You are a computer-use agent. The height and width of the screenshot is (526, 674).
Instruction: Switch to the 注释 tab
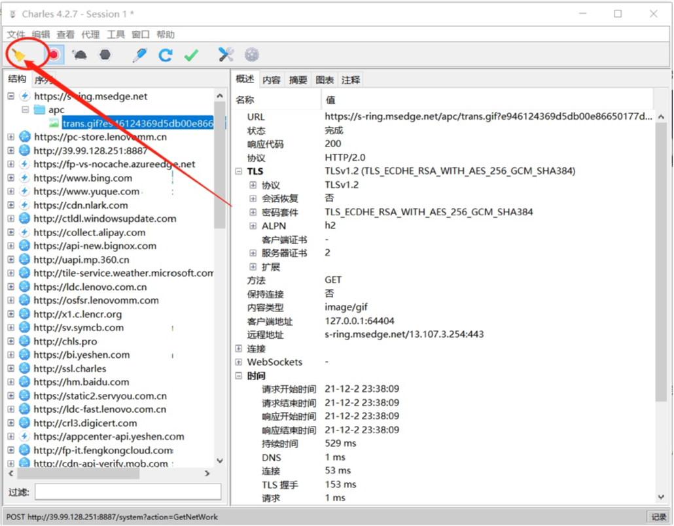point(351,80)
